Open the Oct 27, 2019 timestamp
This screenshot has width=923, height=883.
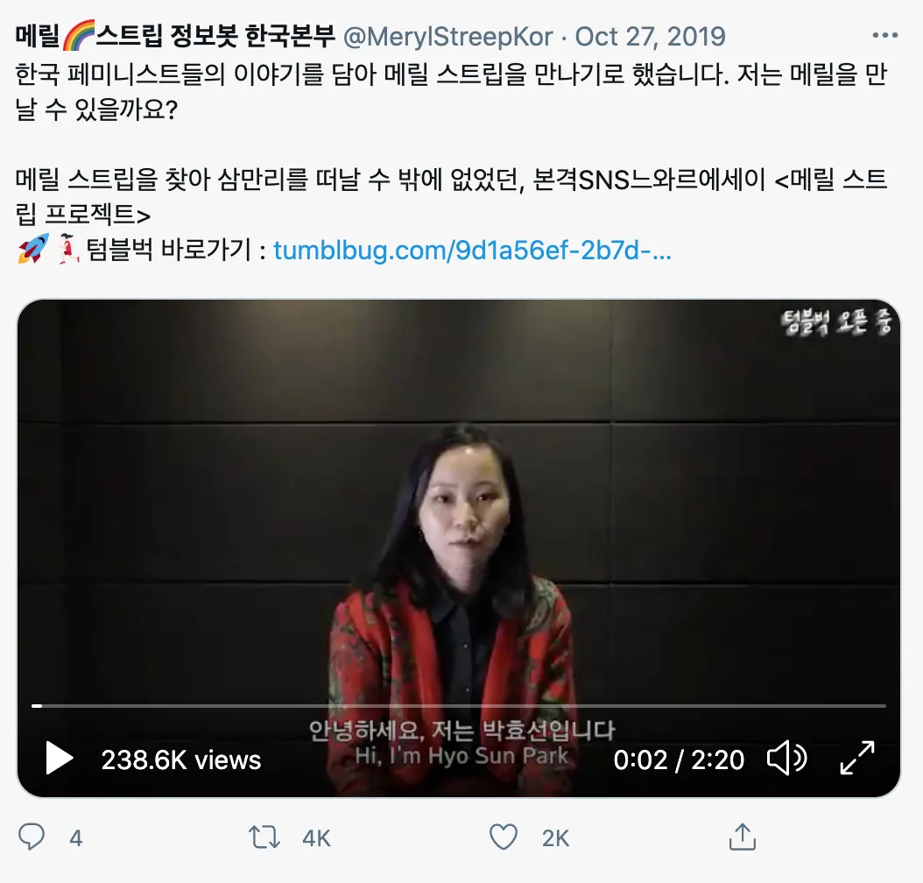(650, 37)
